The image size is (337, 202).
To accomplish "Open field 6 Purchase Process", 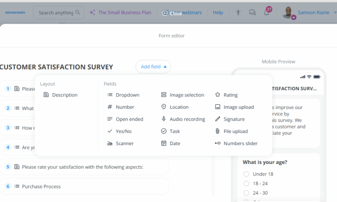I will (x=84, y=186).
